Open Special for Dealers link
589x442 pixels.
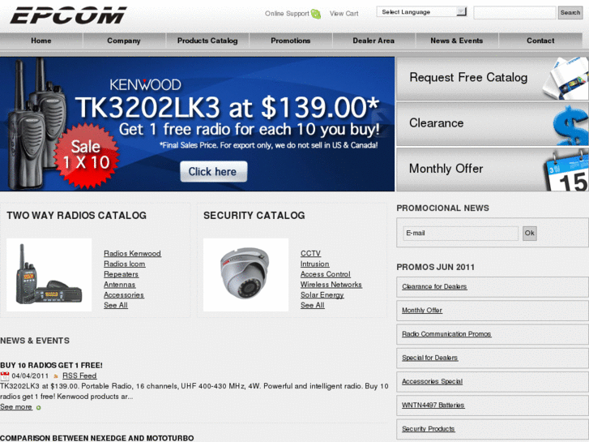(430, 358)
